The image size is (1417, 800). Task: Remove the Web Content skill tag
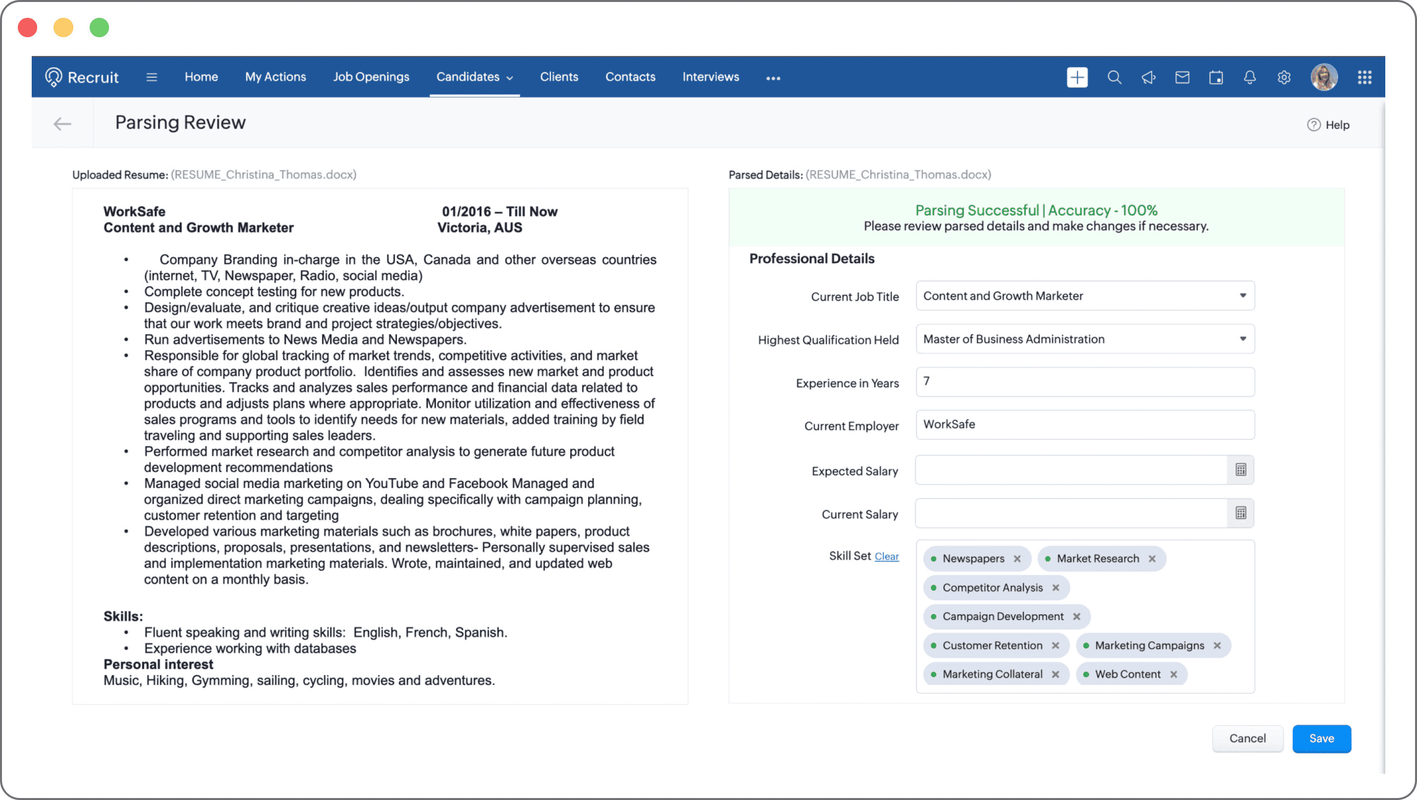tap(1174, 674)
